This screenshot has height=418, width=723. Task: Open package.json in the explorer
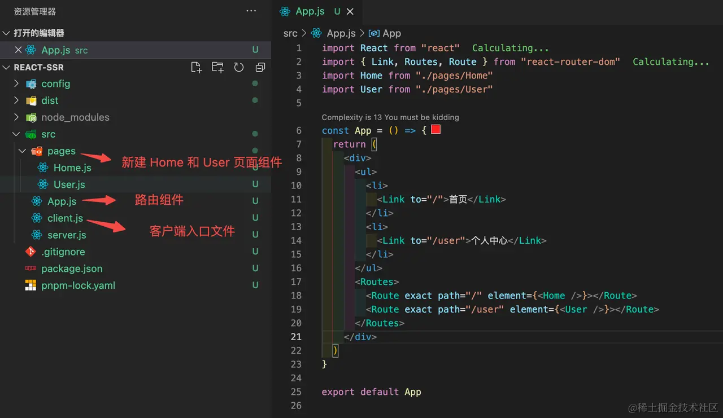[x=72, y=269]
